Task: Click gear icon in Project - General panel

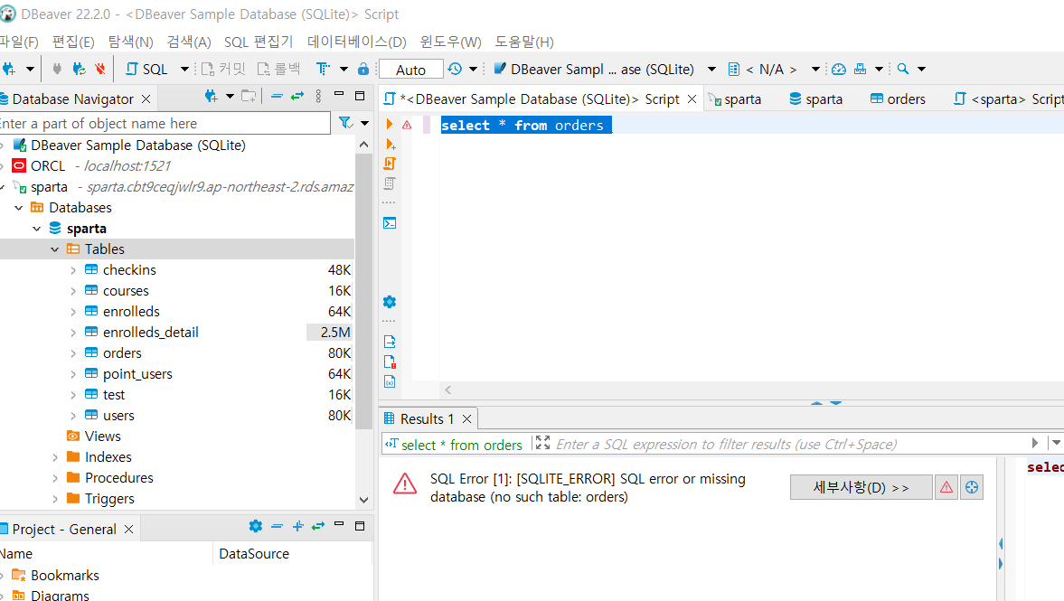Action: [256, 526]
